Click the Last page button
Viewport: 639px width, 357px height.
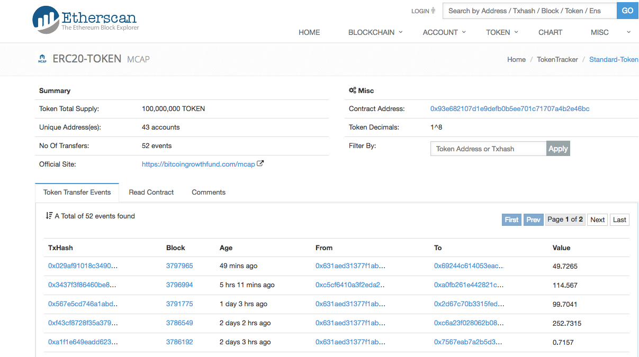tap(619, 219)
